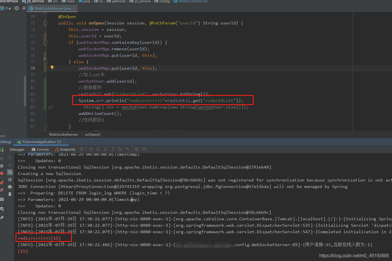Click line number 83 in gutter

tap(33, 101)
